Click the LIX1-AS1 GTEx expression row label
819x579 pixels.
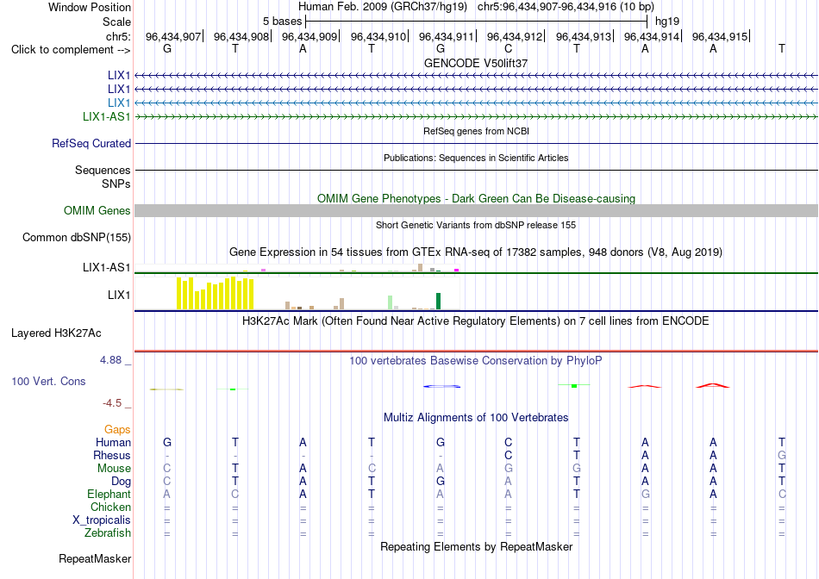(x=107, y=267)
